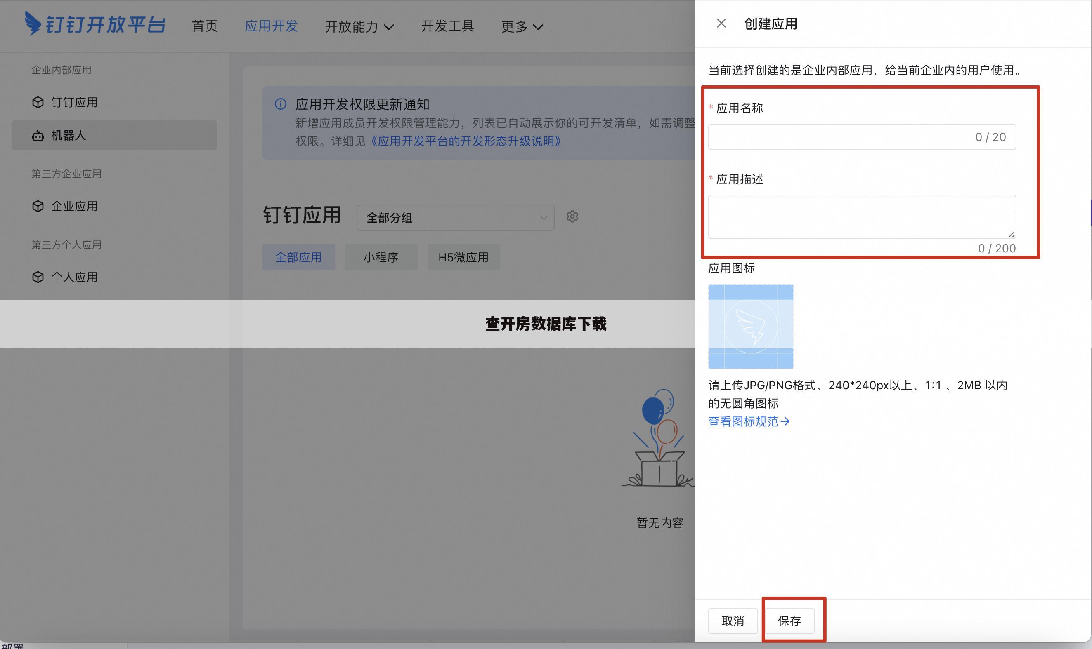The image size is (1092, 649).
Task: Select 钉钉应用 in the sidebar
Action: click(114, 102)
